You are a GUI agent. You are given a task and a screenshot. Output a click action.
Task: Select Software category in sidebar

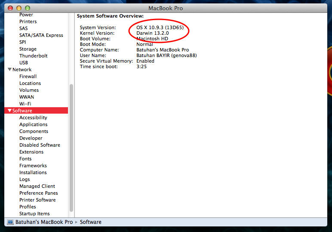(x=22, y=111)
